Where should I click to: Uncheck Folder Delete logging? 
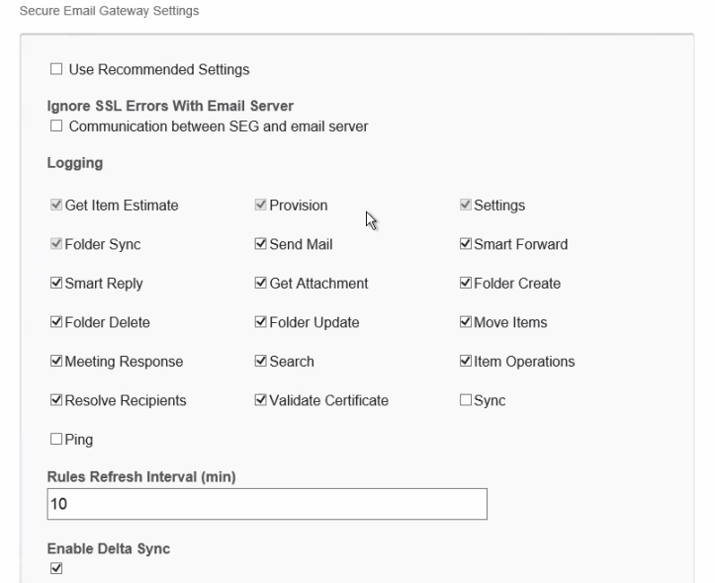[x=55, y=322]
